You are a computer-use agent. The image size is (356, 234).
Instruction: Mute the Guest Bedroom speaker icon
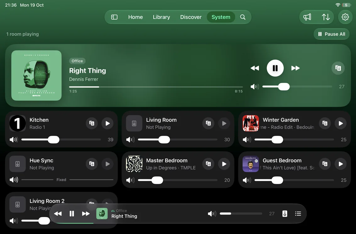(247, 180)
